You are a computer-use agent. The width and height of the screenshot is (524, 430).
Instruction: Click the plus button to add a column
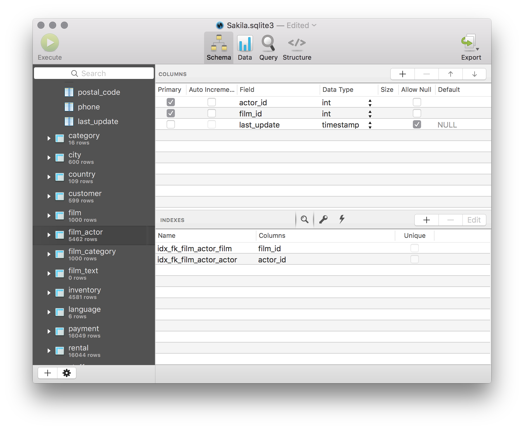tap(402, 74)
